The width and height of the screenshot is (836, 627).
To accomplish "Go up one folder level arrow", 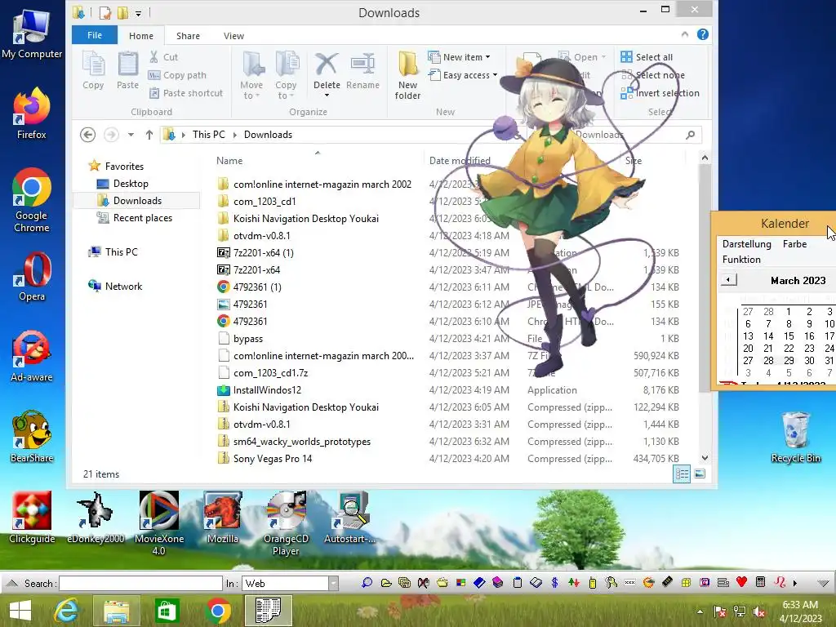I will click(x=149, y=135).
